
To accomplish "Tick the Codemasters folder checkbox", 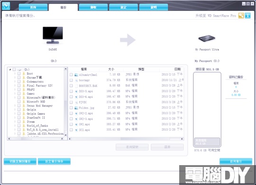I will pyautogui.click(x=19, y=81).
